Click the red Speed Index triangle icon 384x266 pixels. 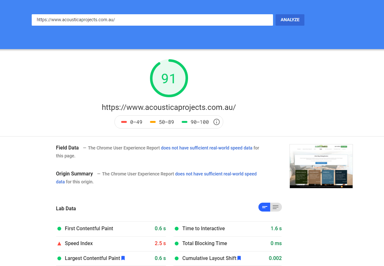tap(59, 244)
